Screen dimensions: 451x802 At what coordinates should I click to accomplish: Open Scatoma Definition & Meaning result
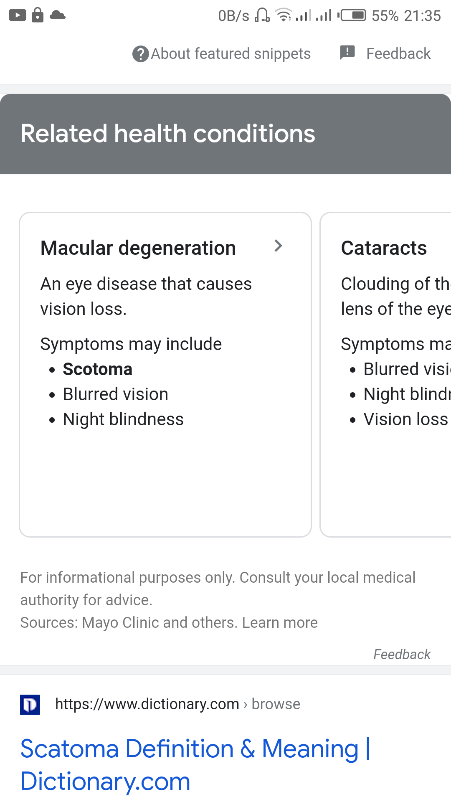click(195, 765)
